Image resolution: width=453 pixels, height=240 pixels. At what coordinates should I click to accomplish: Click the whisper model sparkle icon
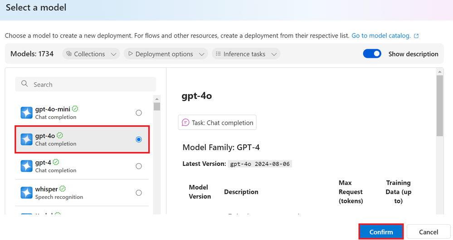point(27,193)
